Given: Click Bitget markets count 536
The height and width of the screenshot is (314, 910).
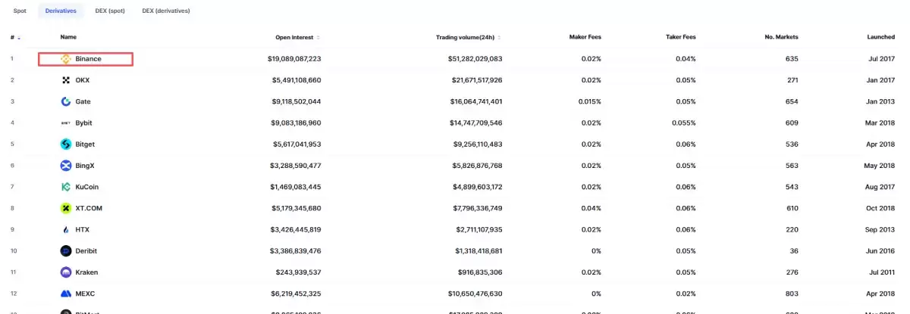Looking at the screenshot, I should click(792, 144).
